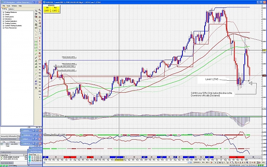Image resolution: width=267 pixels, height=167 pixels.
Task: Expand the Trading Systems tree node
Action: point(3,23)
